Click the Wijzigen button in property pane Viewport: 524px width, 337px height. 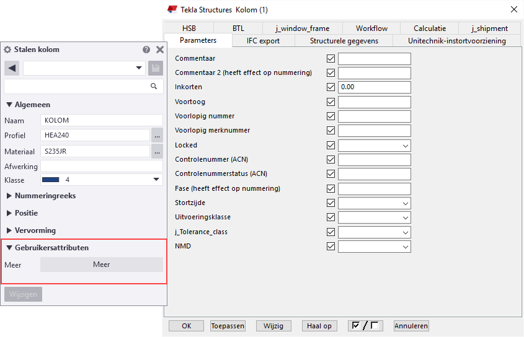pos(23,294)
